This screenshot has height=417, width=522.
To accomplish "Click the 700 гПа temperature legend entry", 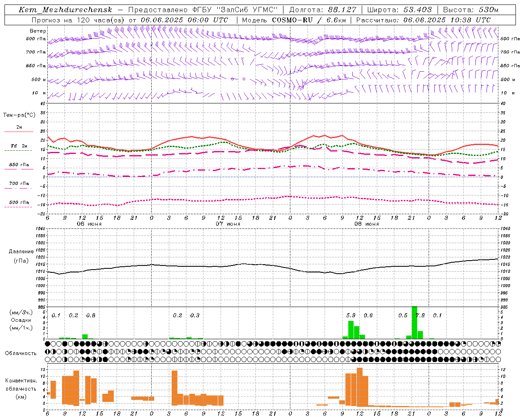I will 19,184.
